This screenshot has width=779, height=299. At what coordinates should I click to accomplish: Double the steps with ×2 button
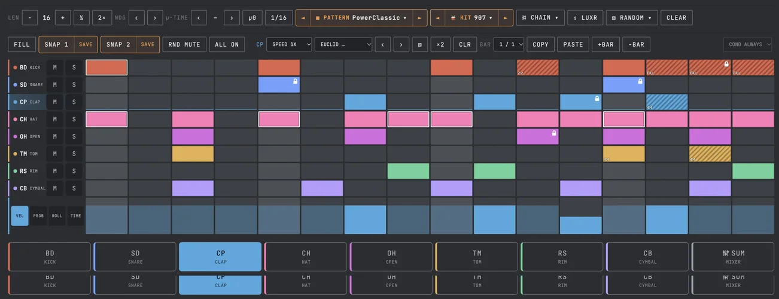coord(440,44)
